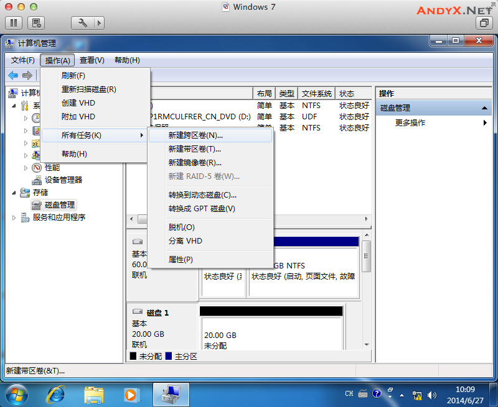Collapse the 存储 tree node
This screenshot has width=498, height=407.
(15, 193)
